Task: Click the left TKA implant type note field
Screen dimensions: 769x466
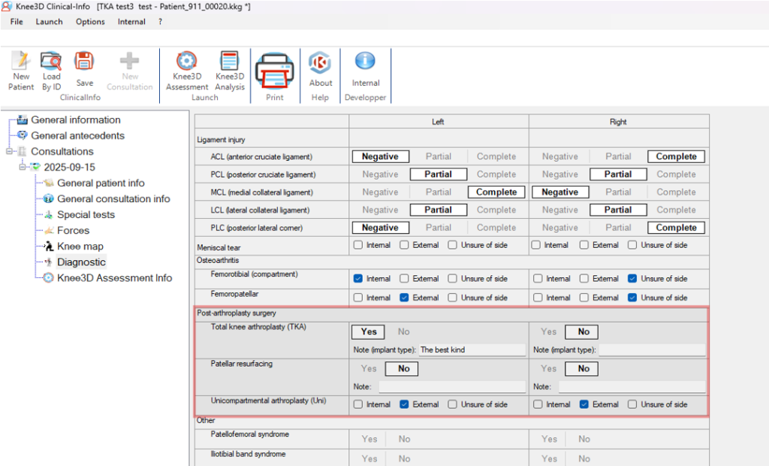Action: pyautogui.click(x=471, y=349)
